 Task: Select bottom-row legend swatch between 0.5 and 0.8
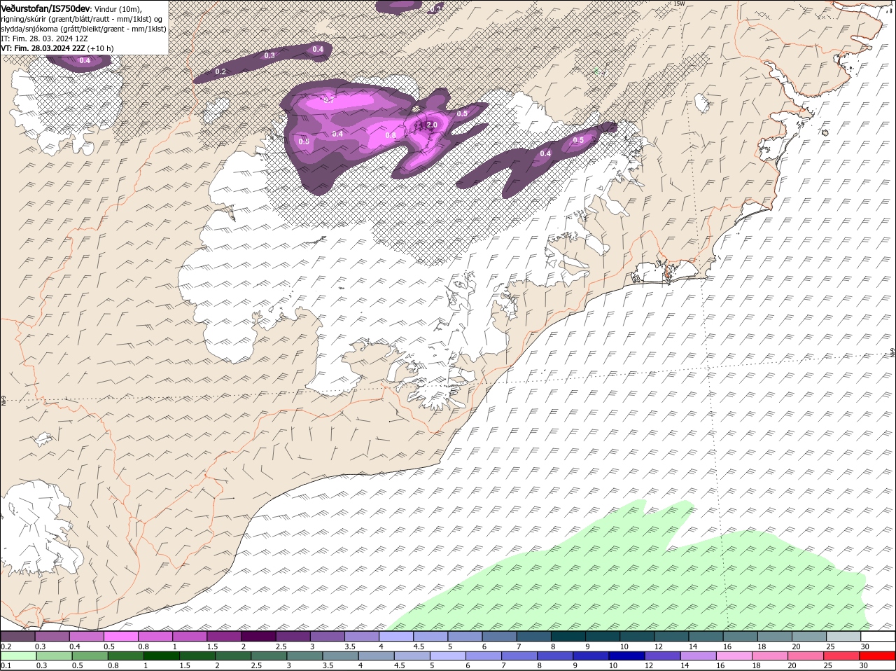[x=90, y=656]
